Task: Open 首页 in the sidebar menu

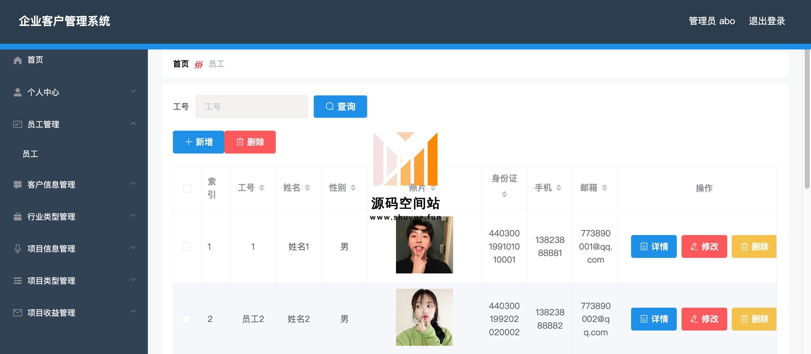Action: 74,60
